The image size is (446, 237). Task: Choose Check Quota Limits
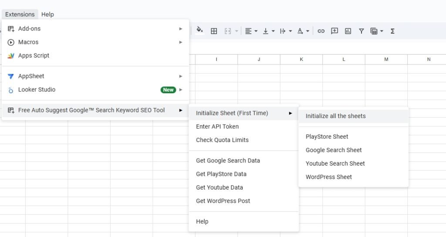[x=244, y=140]
